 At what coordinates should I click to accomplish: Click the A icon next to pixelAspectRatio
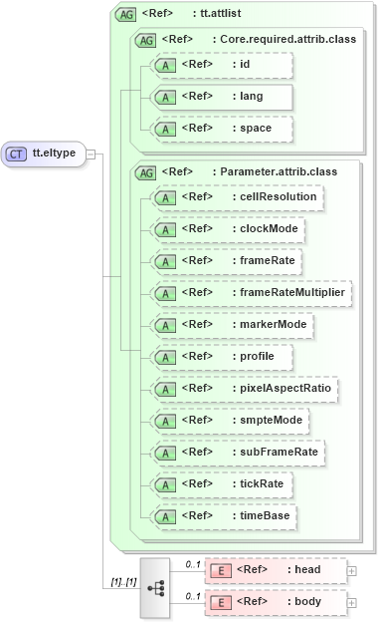[165, 390]
